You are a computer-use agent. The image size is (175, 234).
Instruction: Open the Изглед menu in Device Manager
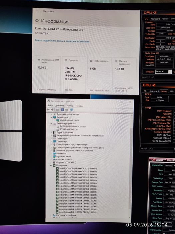[70, 106]
